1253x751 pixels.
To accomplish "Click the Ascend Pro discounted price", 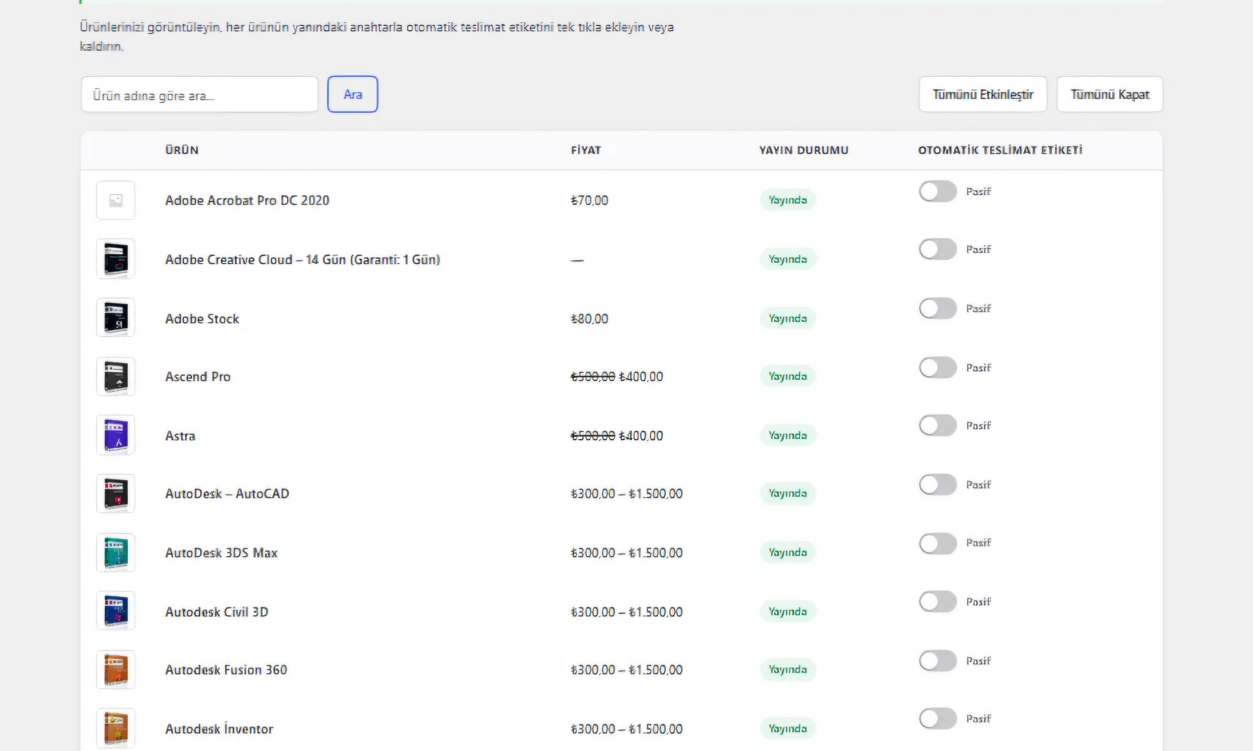I will (640, 377).
